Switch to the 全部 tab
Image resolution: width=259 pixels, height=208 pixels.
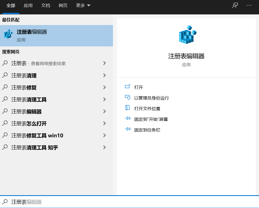11,6
